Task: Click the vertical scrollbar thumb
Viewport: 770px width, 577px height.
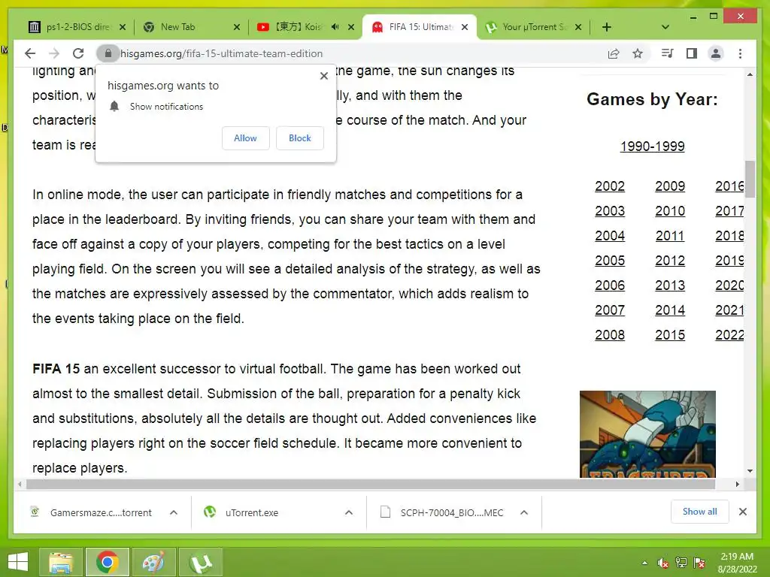Action: coord(750,179)
